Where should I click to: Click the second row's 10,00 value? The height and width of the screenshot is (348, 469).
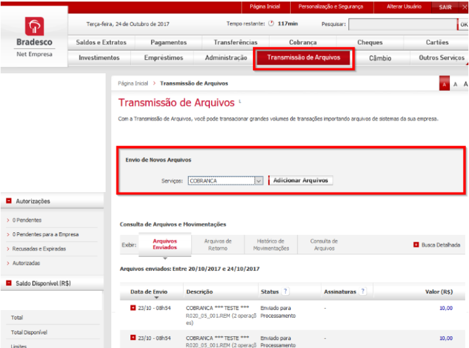pos(445,338)
